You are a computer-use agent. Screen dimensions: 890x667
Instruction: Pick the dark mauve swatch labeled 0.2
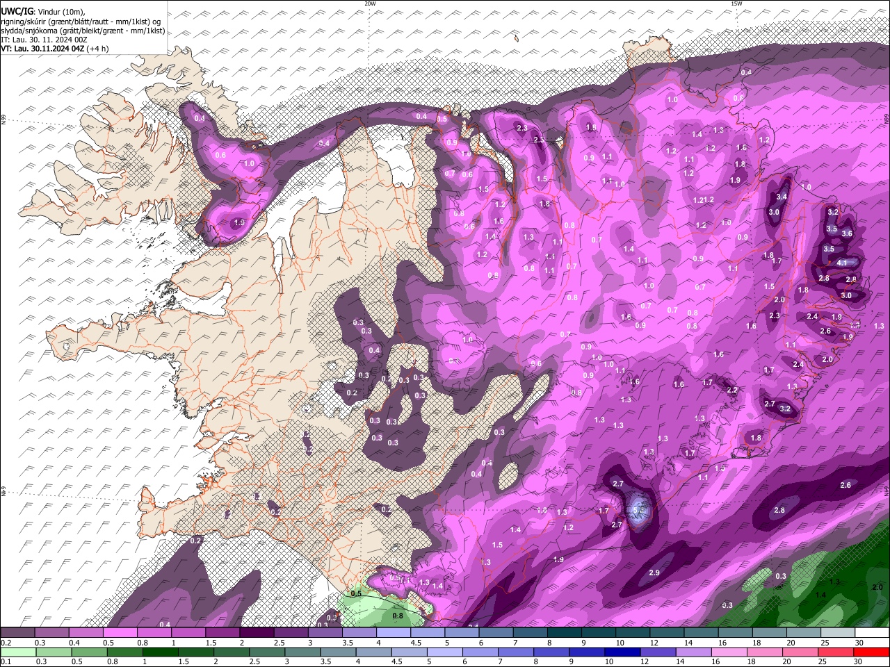[17, 633]
